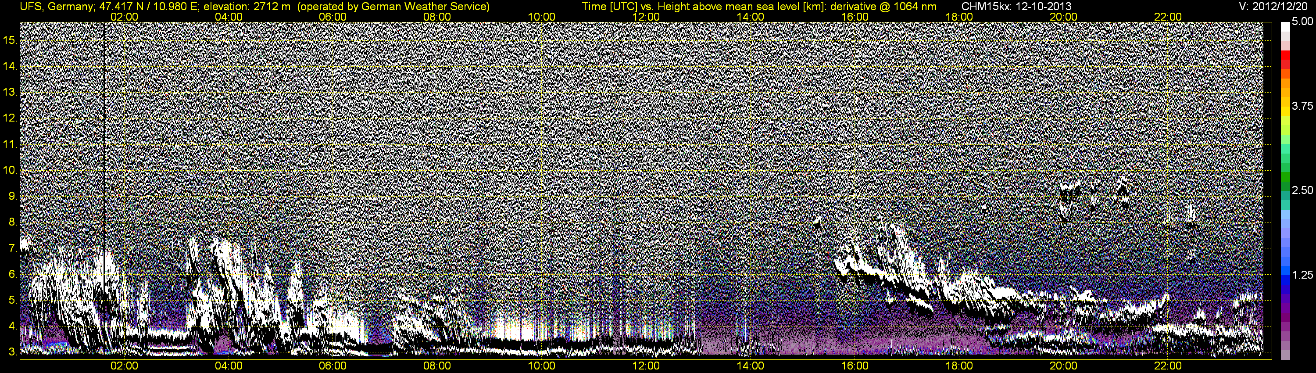Click the 5 km height axis label
The width and height of the screenshot is (1316, 373).
[13, 300]
